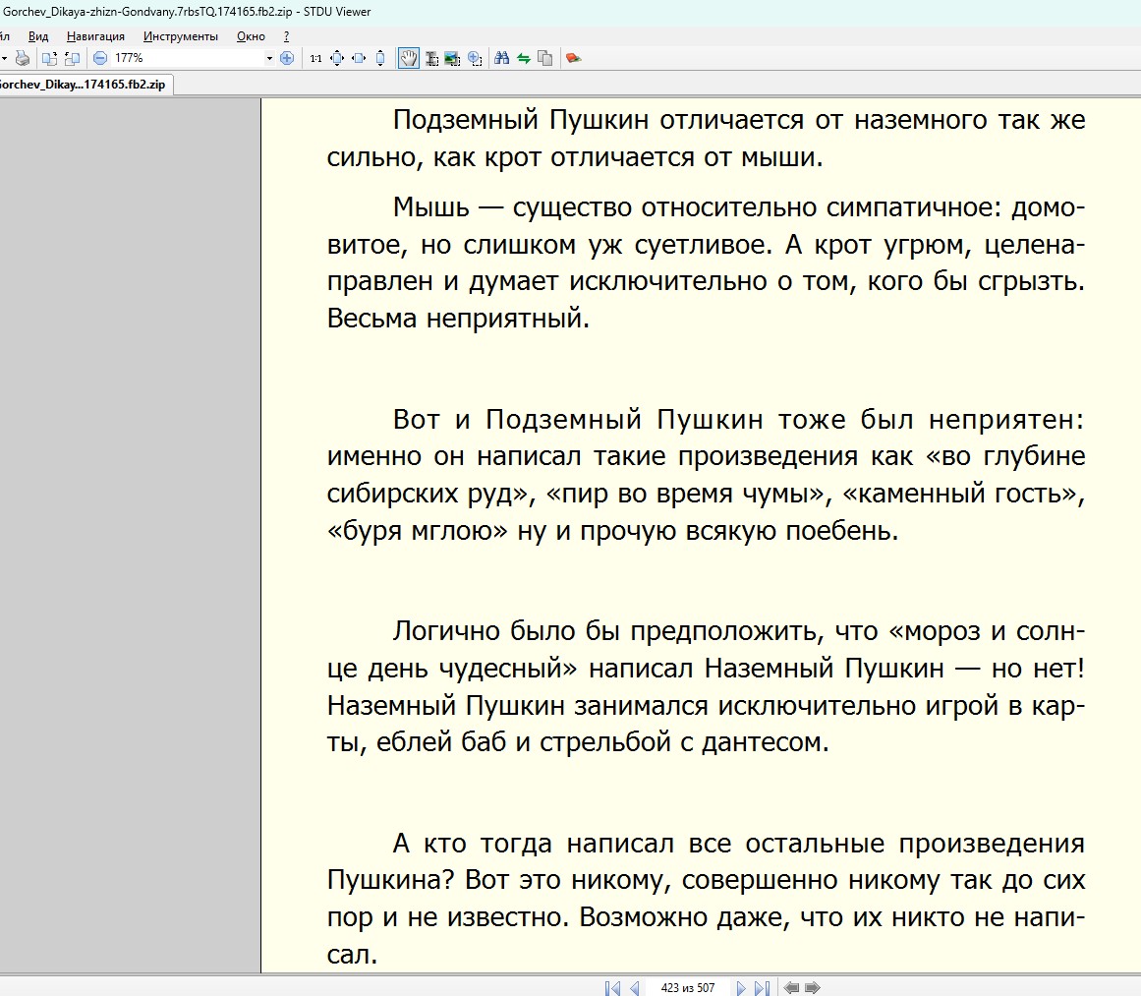Image resolution: width=1141 pixels, height=996 pixels.
Task: Click the Fit Page icon
Action: pyautogui.click(x=337, y=58)
